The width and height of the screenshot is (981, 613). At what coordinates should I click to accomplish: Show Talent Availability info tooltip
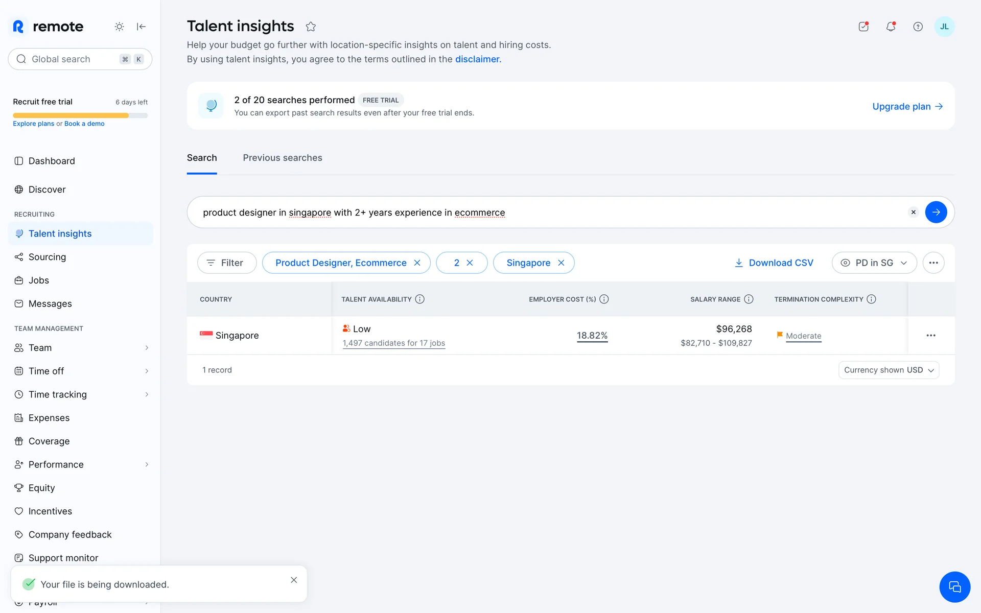coord(419,299)
